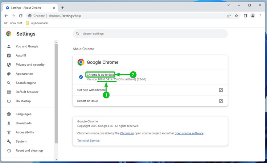
Task: Follow the open source software link
Action: (x=189, y=133)
